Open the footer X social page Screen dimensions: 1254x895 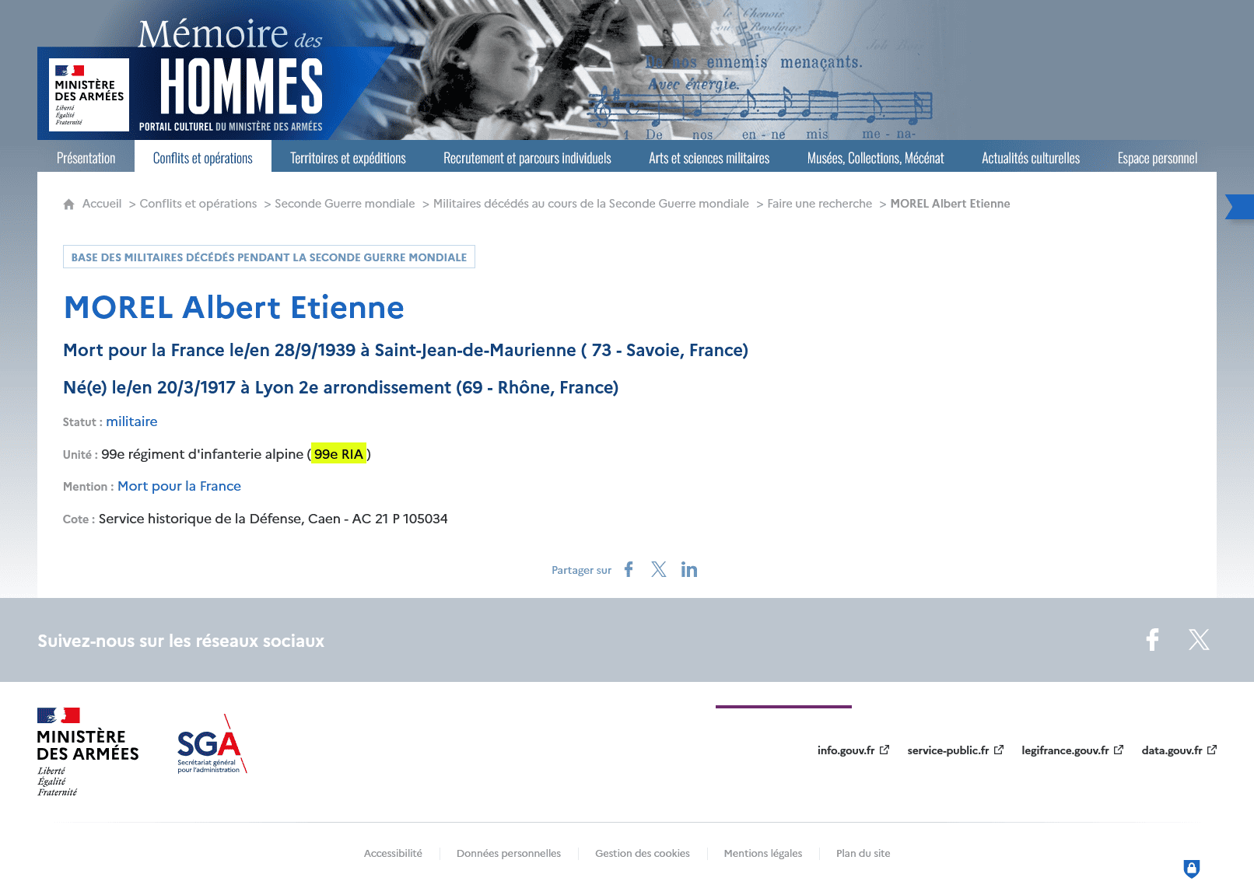click(x=1199, y=639)
